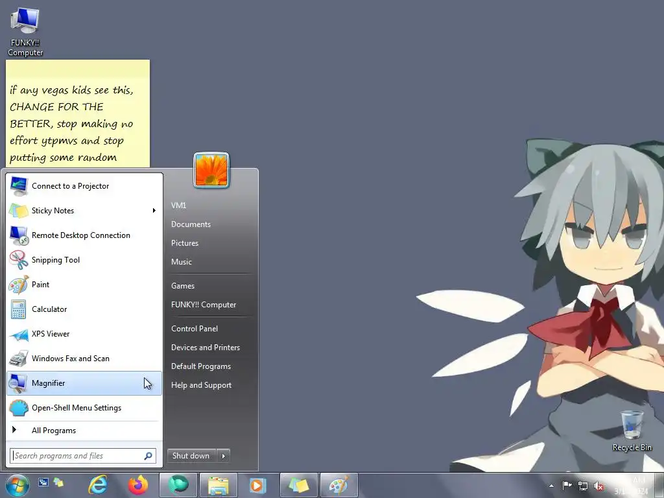Open the Shut down options arrow
The width and height of the screenshot is (664, 498).
224,456
